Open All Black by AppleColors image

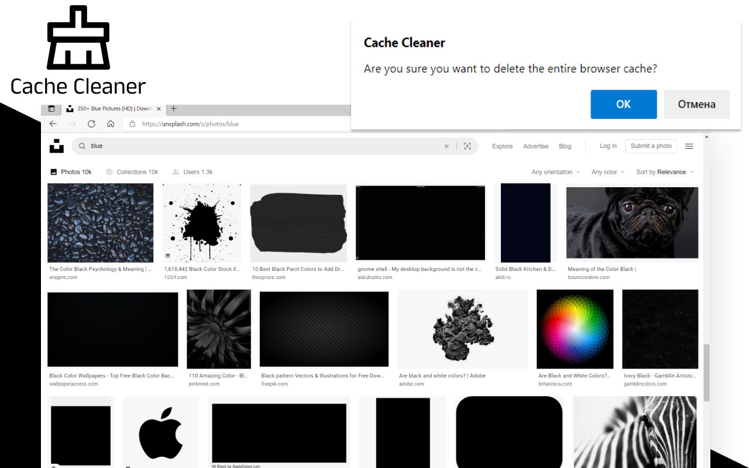tap(279, 432)
